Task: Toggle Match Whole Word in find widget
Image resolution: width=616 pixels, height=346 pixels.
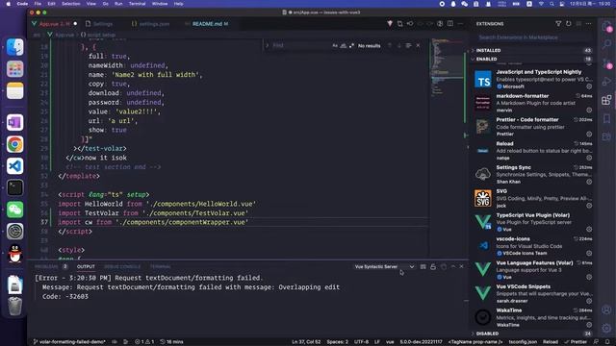Action: pos(344,45)
